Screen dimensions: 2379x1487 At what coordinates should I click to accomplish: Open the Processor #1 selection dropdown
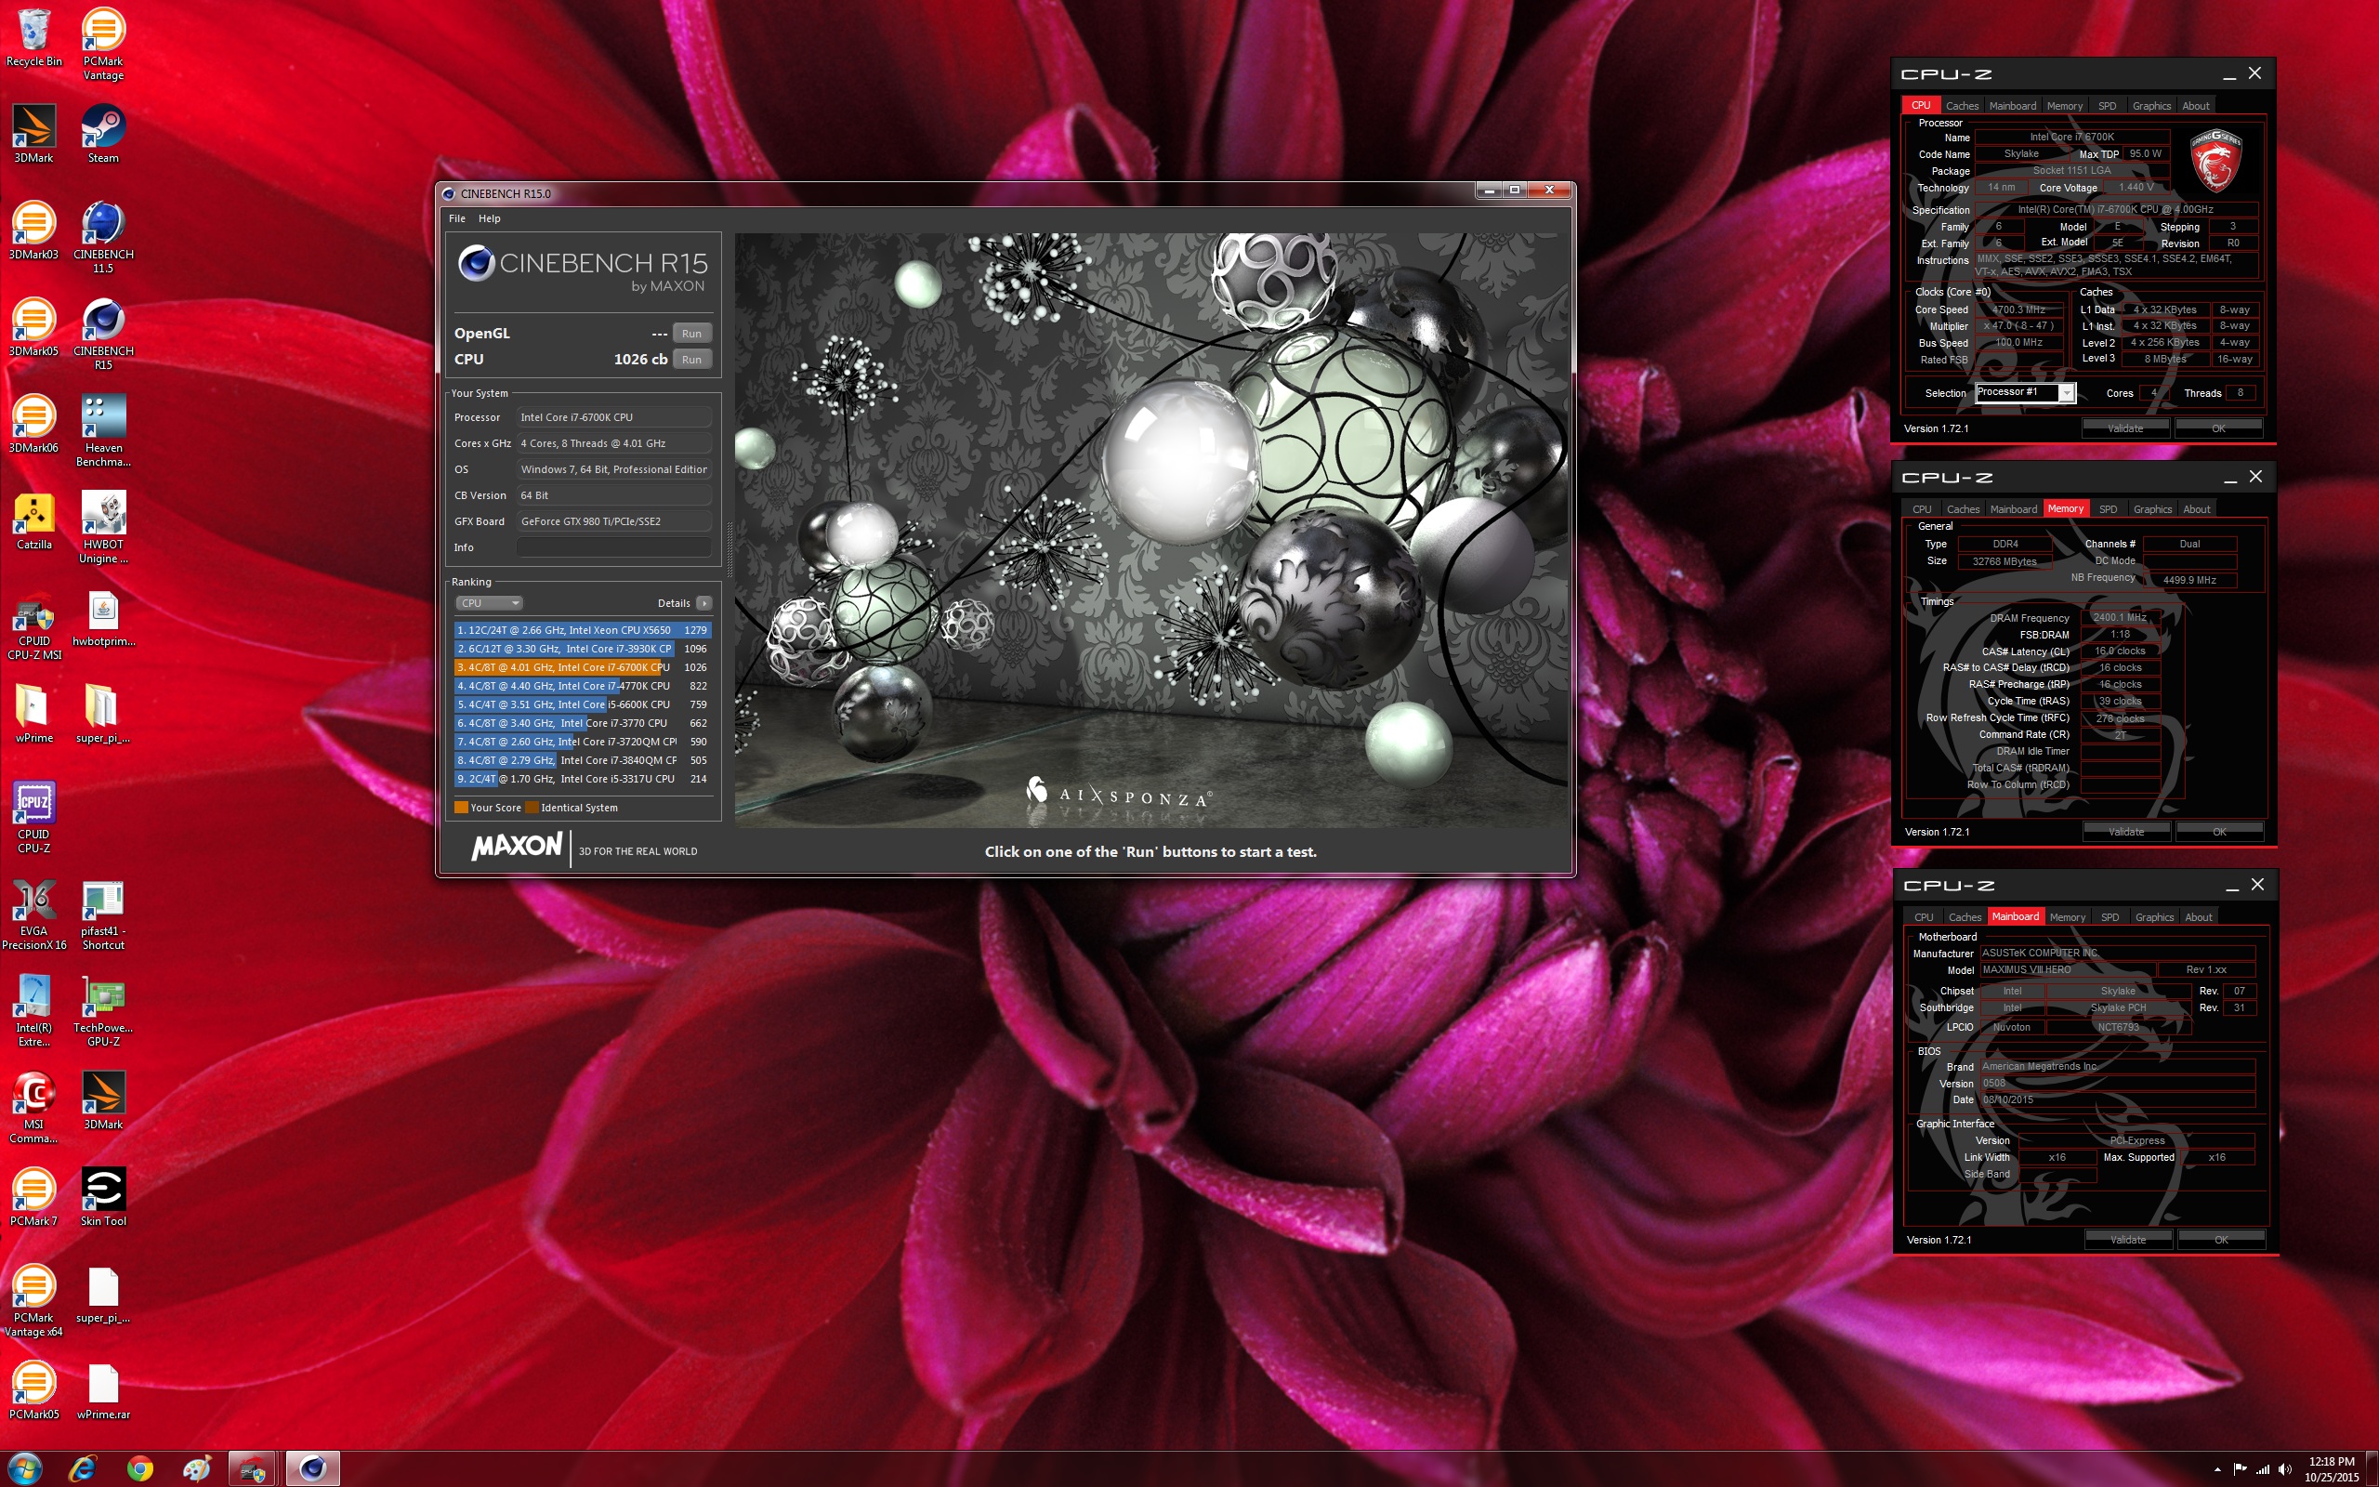pyautogui.click(x=2025, y=392)
